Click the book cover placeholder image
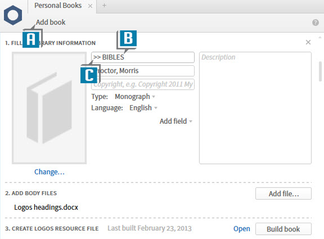324x239 pixels. point(49,108)
